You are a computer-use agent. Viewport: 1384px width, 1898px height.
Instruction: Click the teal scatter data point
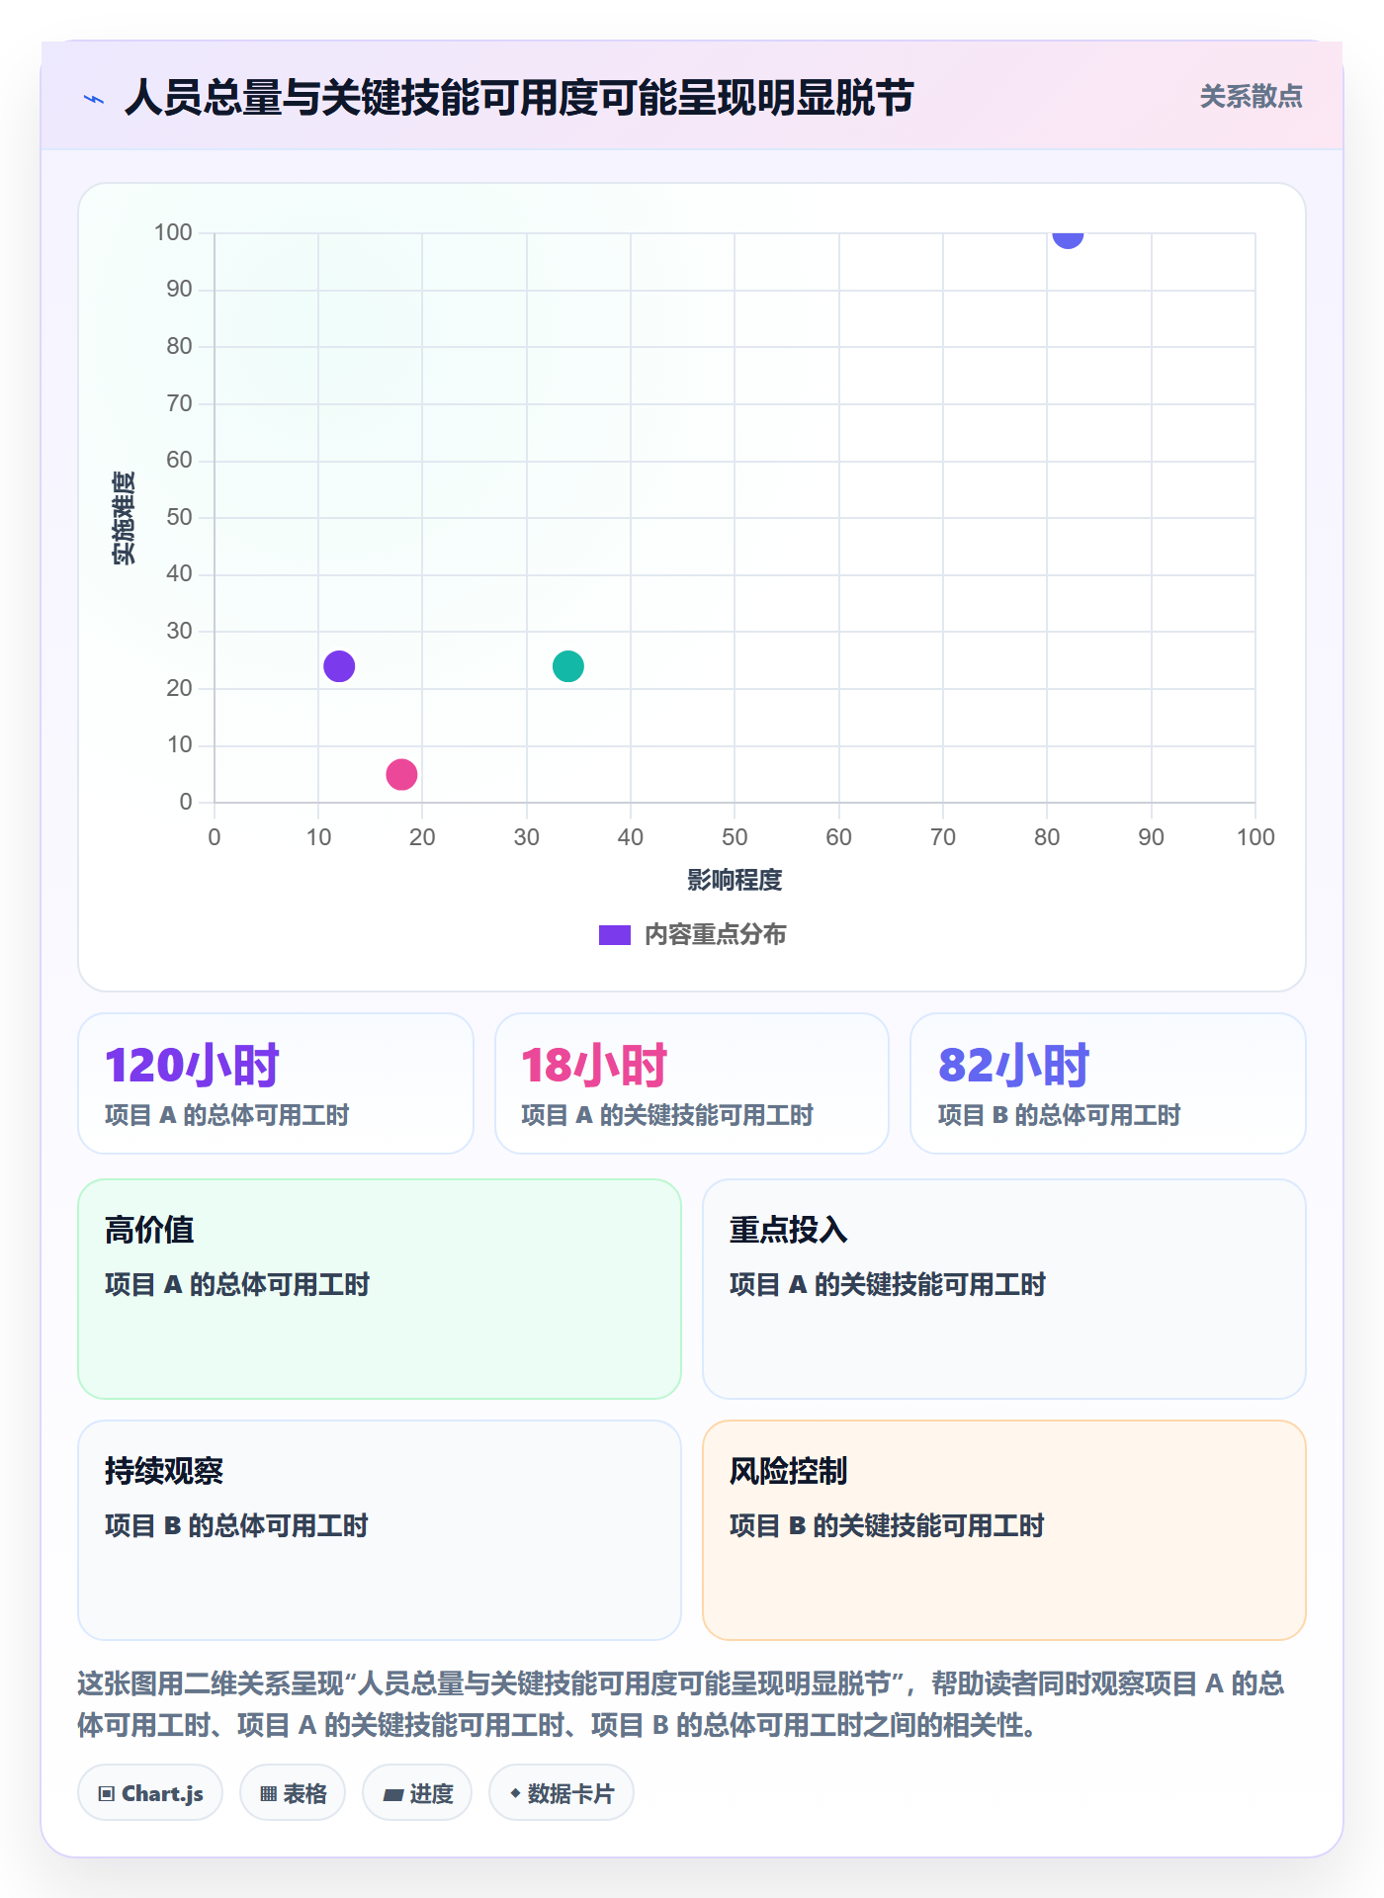tap(568, 666)
